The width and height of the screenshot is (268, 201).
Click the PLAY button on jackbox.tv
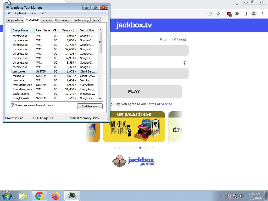coord(134,92)
